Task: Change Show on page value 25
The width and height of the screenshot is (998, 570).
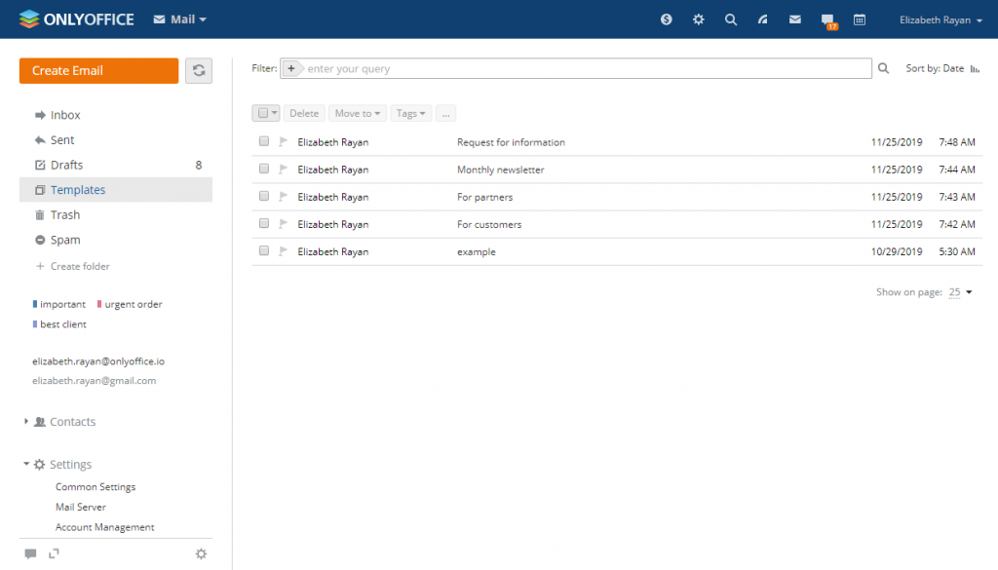Action: (960, 292)
